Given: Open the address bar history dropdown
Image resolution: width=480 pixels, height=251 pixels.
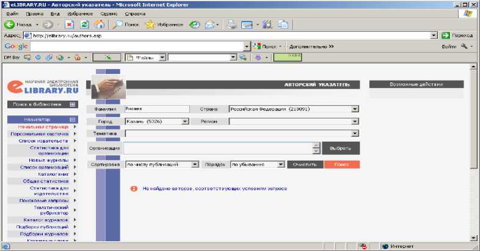Looking at the screenshot, I should tap(434, 35).
